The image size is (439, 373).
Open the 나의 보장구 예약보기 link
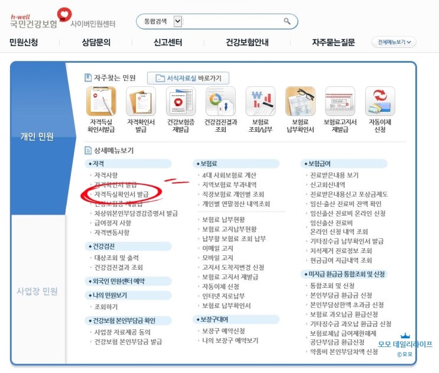[x=230, y=340]
